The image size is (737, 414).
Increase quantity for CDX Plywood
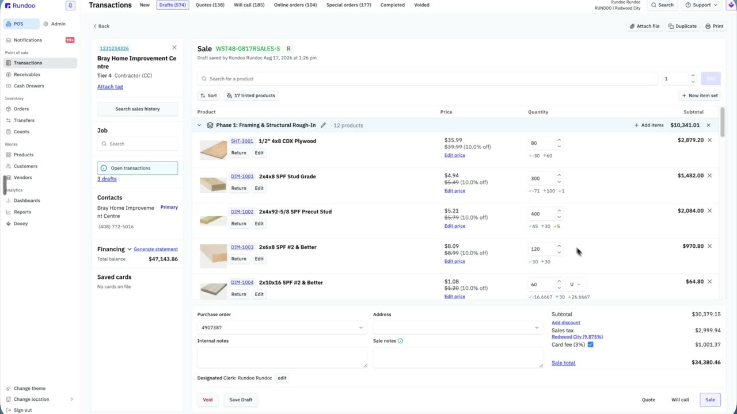[x=559, y=140]
